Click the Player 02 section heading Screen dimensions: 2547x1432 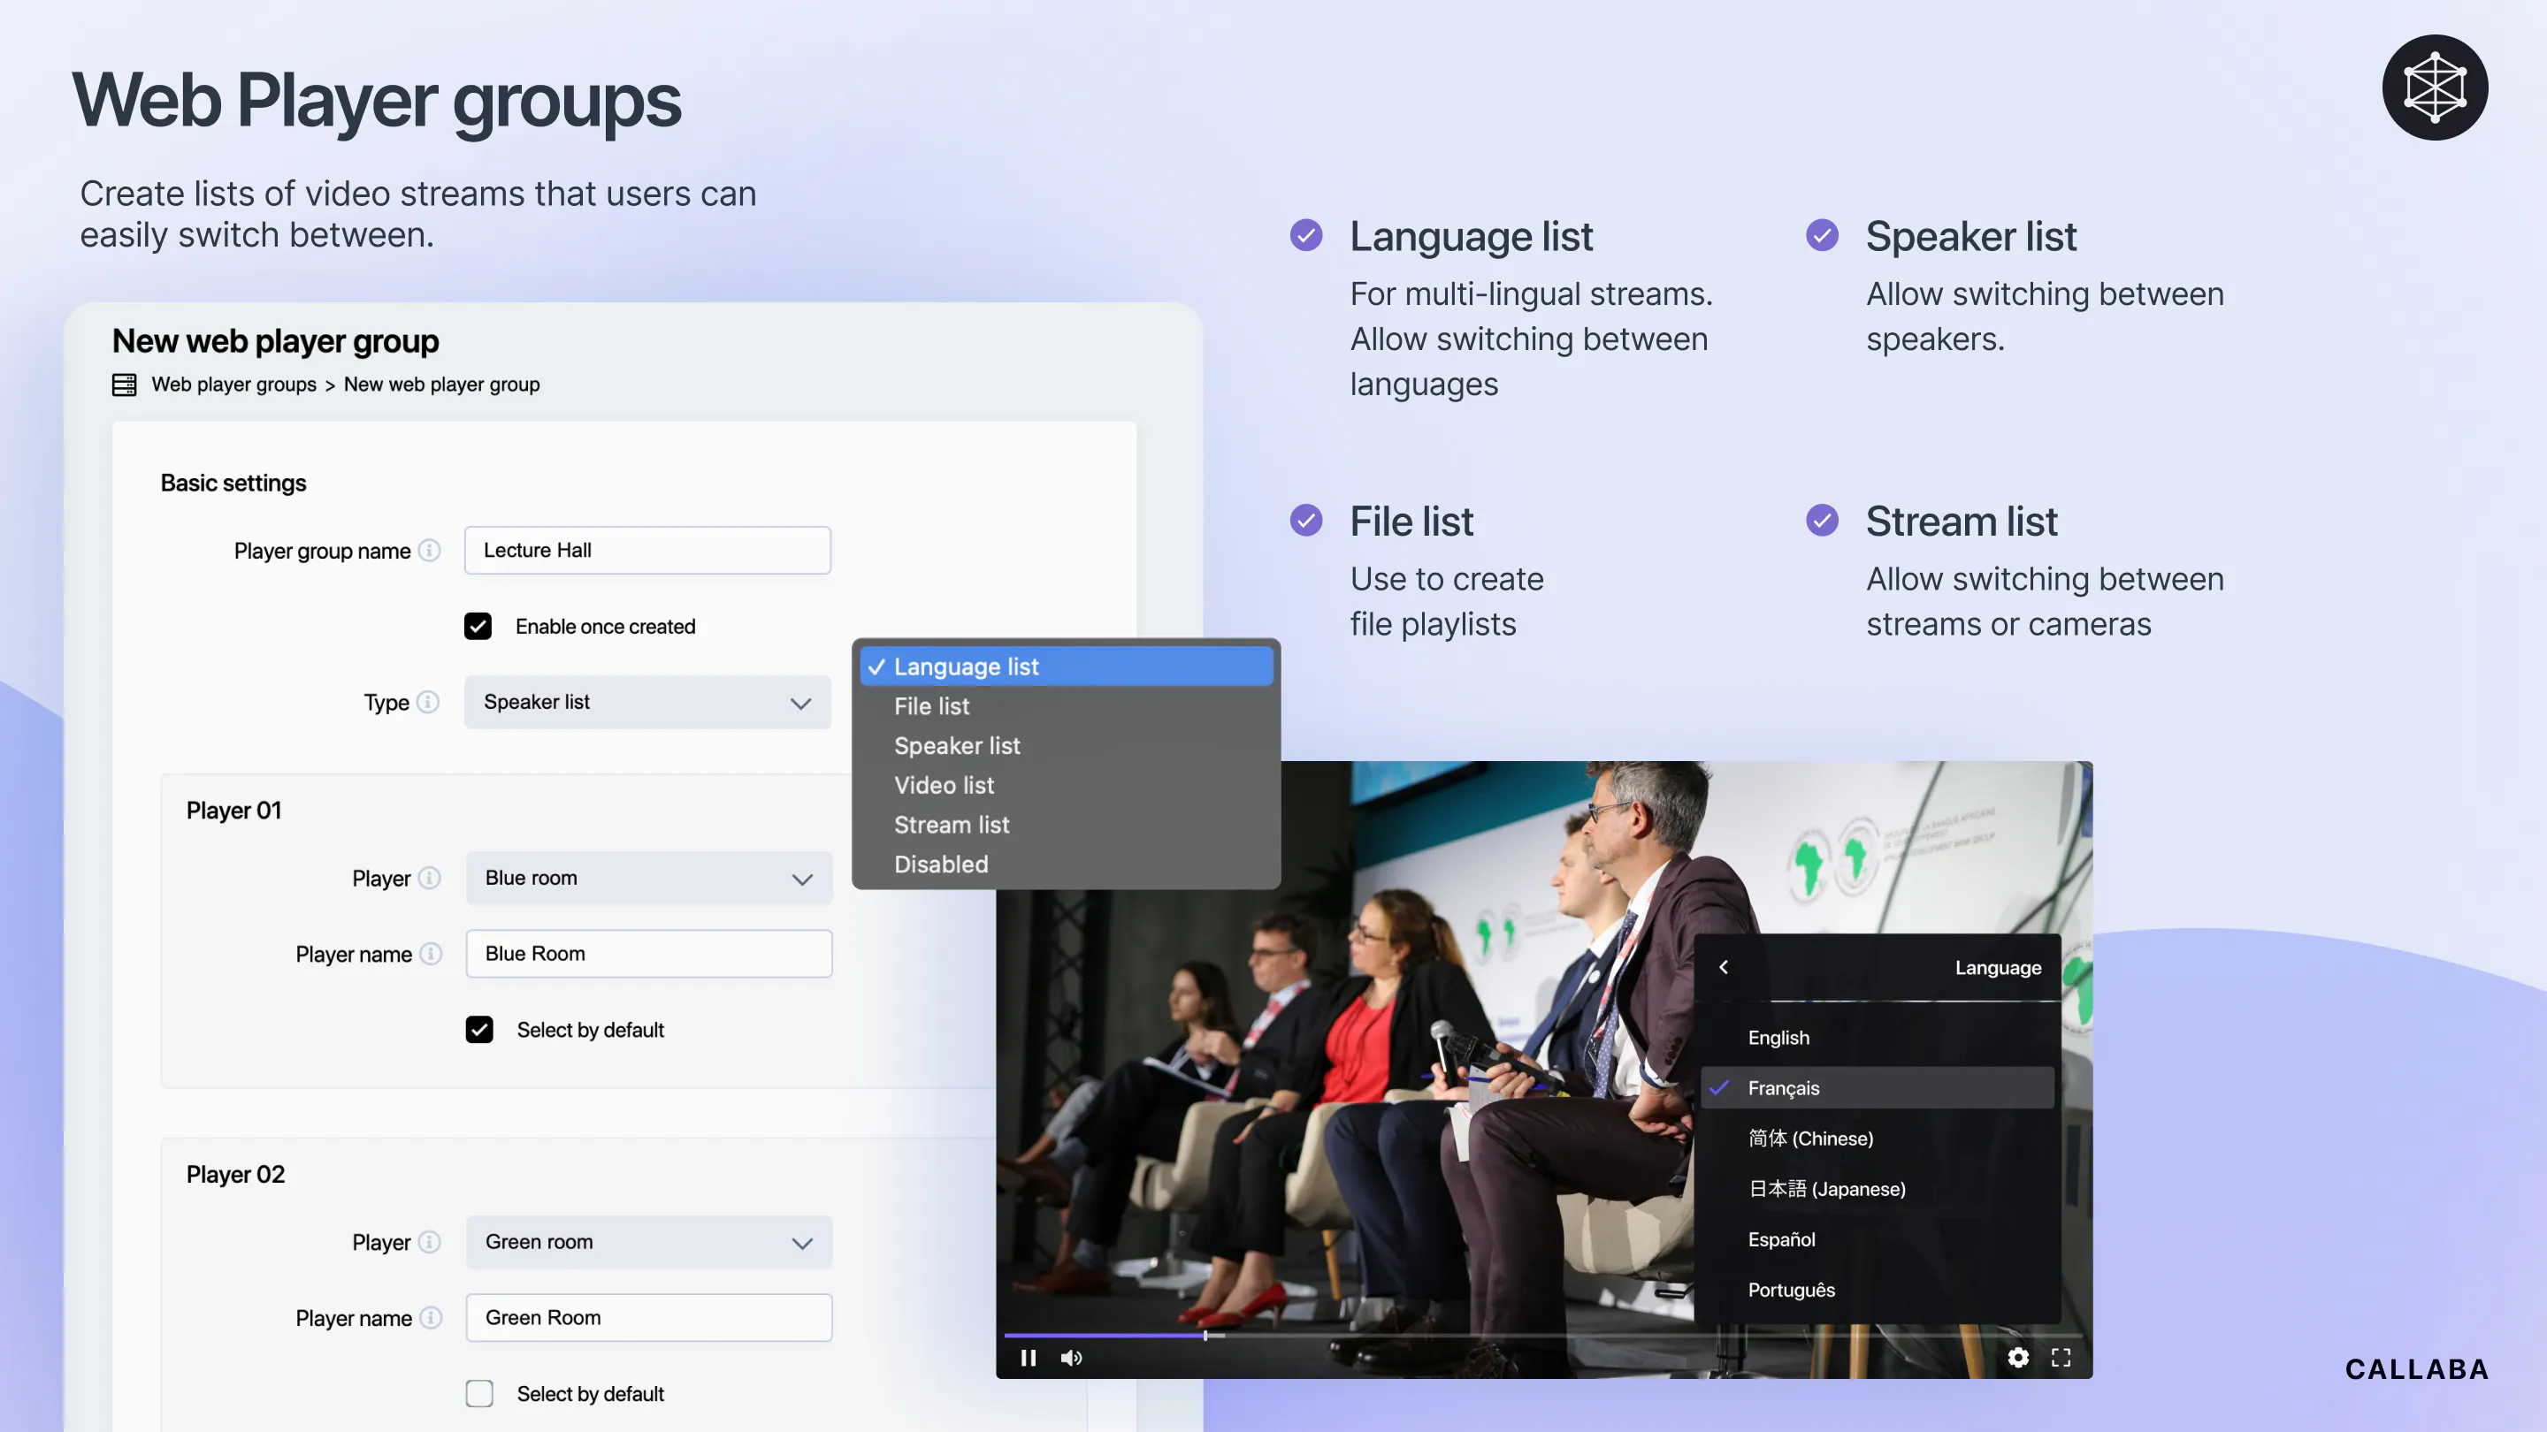point(235,1174)
